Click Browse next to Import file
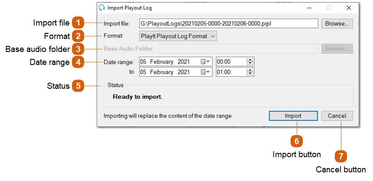This screenshot has height=181, width=373. click(x=337, y=23)
